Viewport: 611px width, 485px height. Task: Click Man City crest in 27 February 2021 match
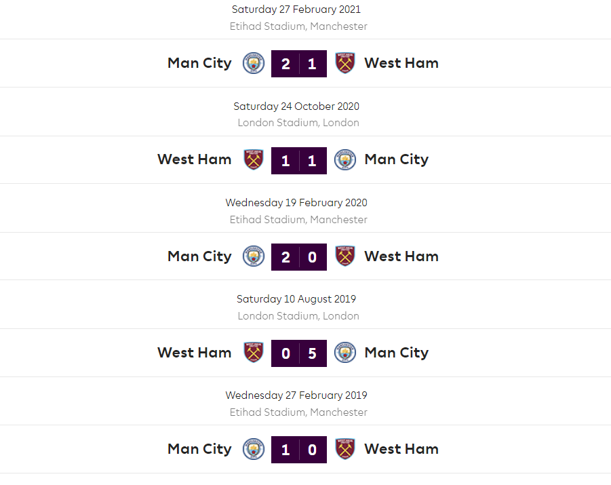point(254,63)
